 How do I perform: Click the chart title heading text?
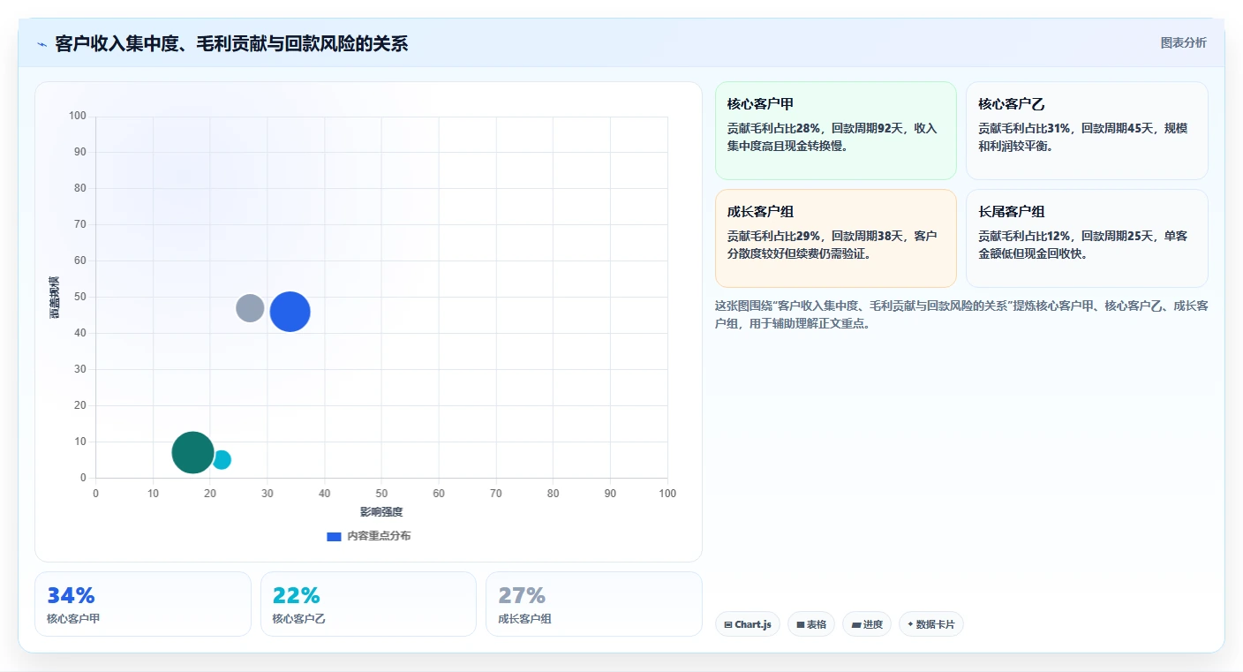[231, 44]
